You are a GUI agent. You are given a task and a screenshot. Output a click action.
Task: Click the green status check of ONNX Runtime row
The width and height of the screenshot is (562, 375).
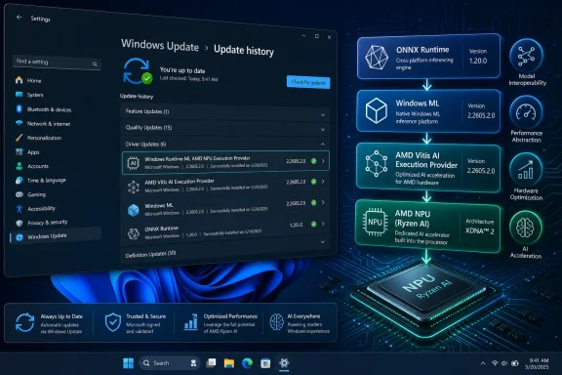313,225
